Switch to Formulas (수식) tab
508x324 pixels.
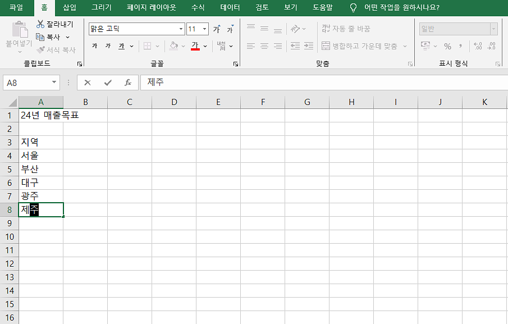[198, 7]
